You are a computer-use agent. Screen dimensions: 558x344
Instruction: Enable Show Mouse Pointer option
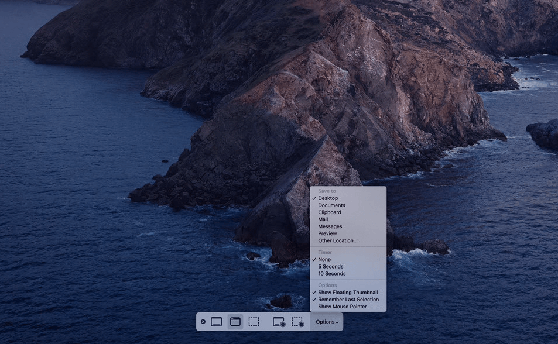[x=343, y=307]
